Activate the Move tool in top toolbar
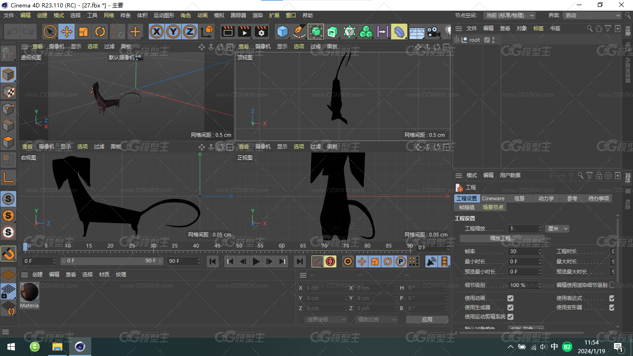Viewport: 633px width, 356px height. 67,32
